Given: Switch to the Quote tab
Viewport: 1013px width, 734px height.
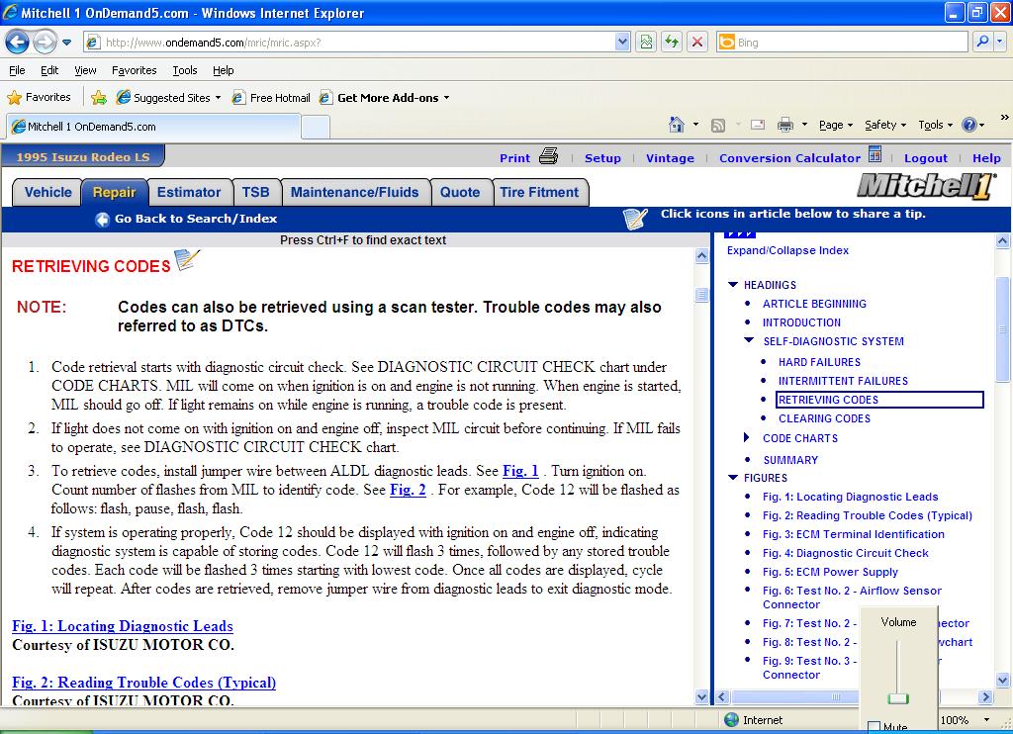Looking at the screenshot, I should point(460,192).
